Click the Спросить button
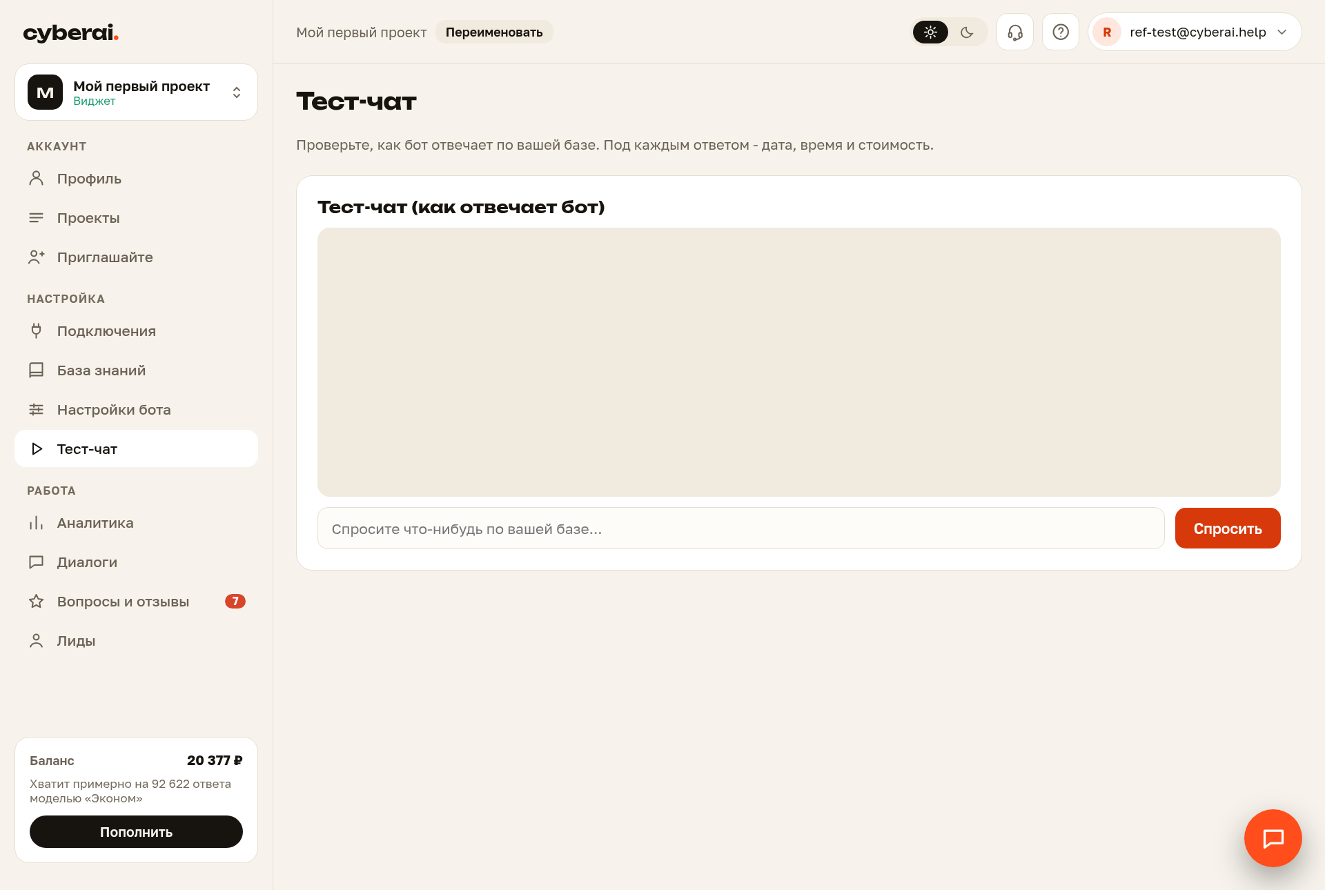This screenshot has height=890, width=1325. (1228, 528)
